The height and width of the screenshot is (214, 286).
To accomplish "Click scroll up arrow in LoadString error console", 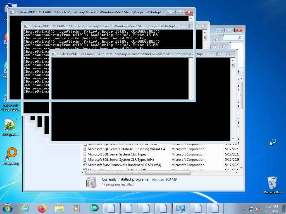I will tap(205, 32).
